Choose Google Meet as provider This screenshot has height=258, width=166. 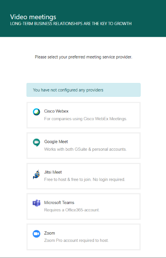pos(56,141)
